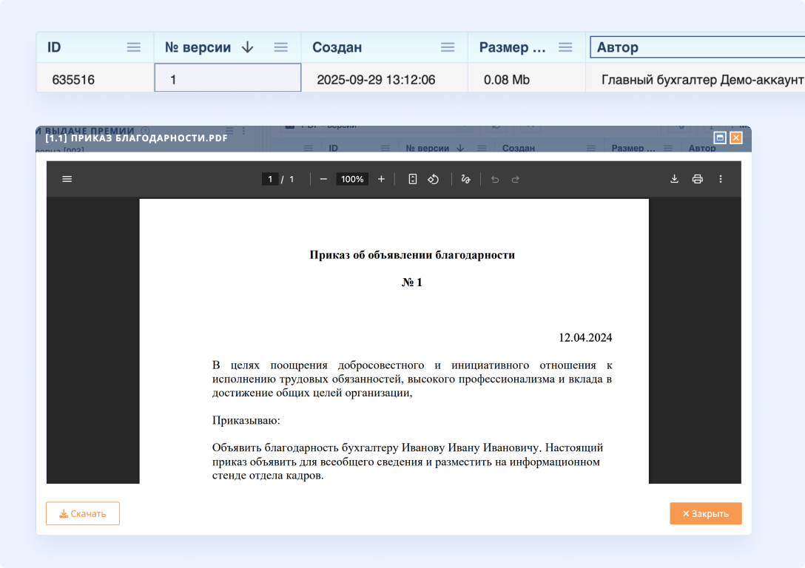Click the page number input field
Viewport: 805px width, 568px height.
270,178
